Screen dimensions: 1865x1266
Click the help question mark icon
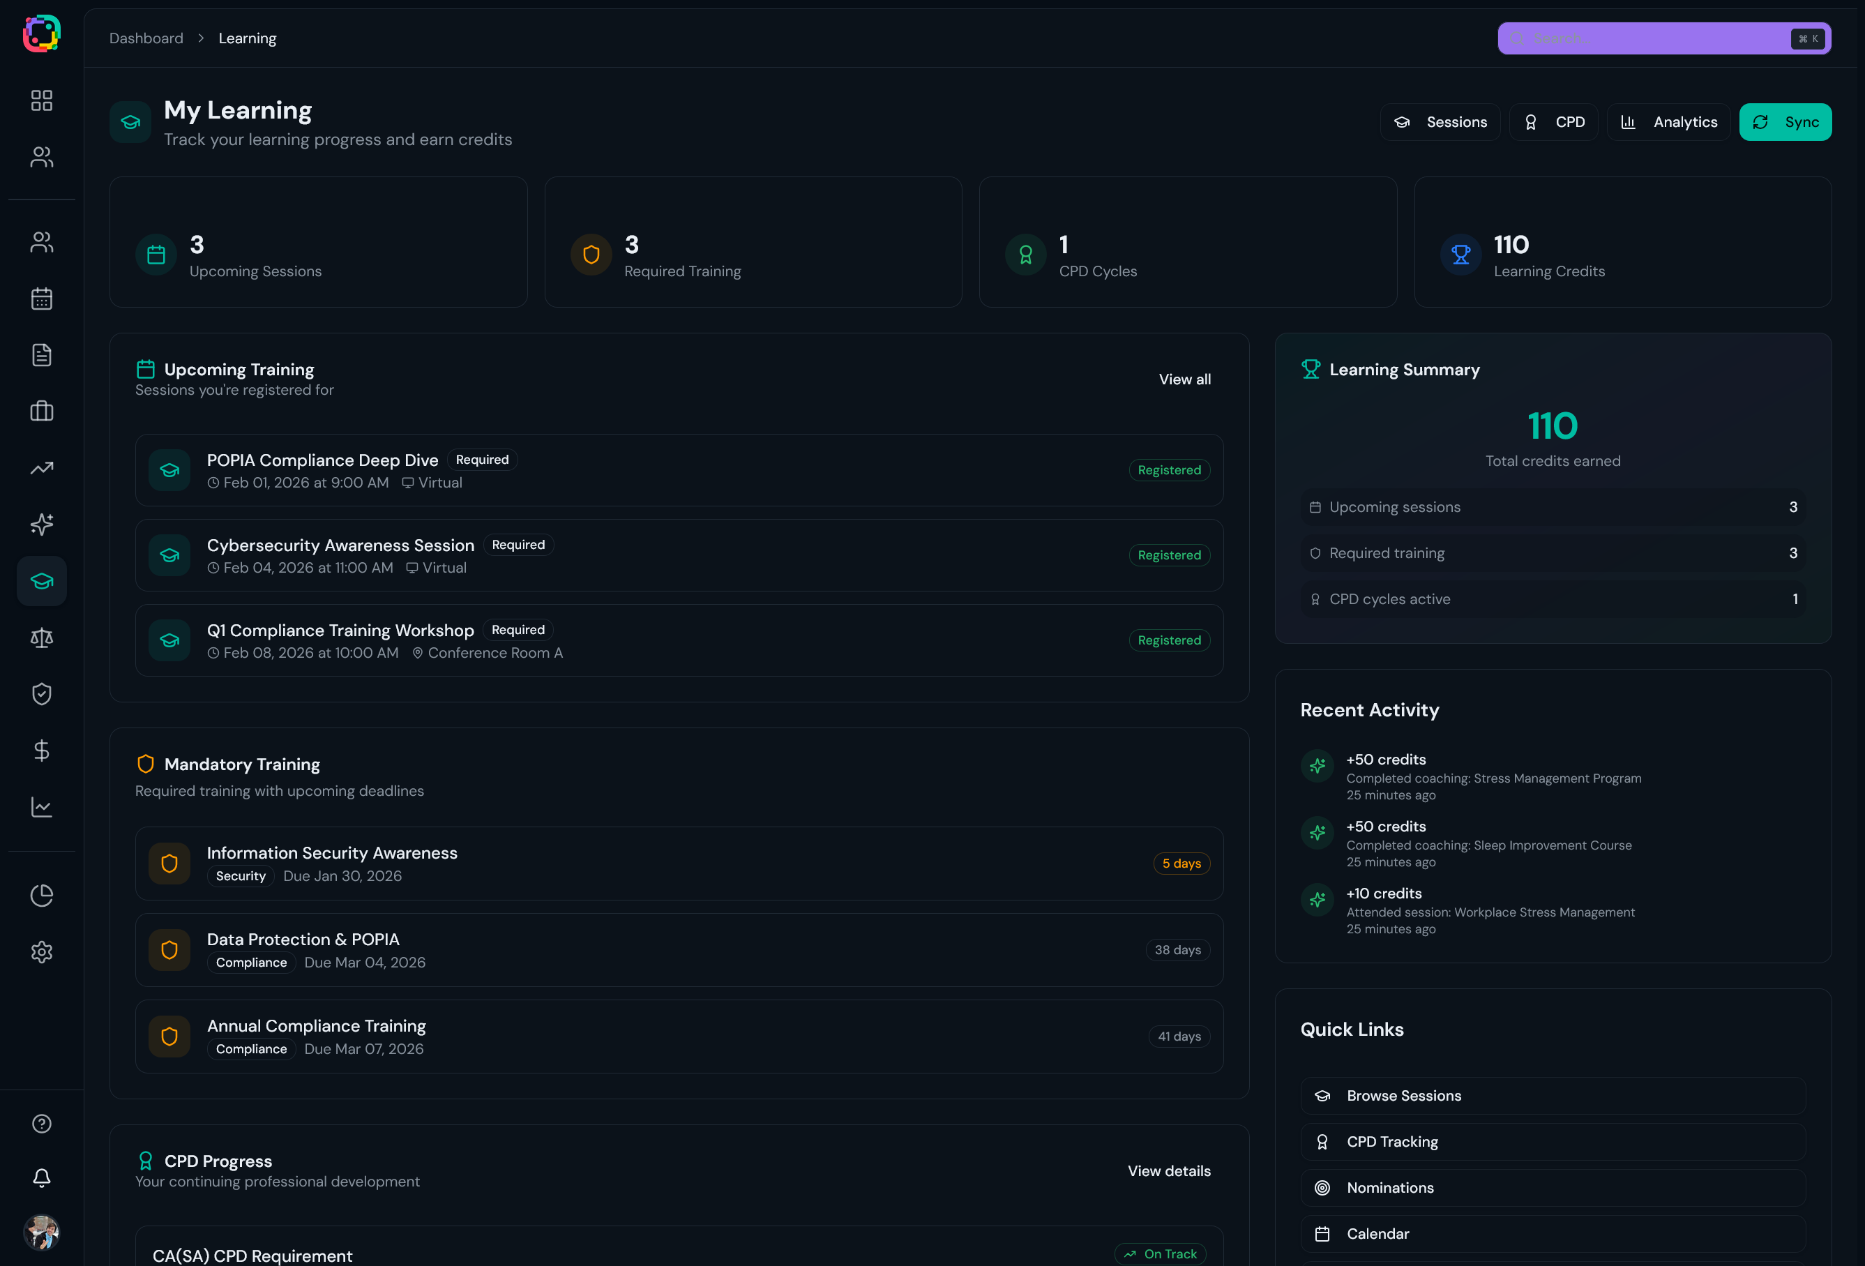tap(42, 1123)
